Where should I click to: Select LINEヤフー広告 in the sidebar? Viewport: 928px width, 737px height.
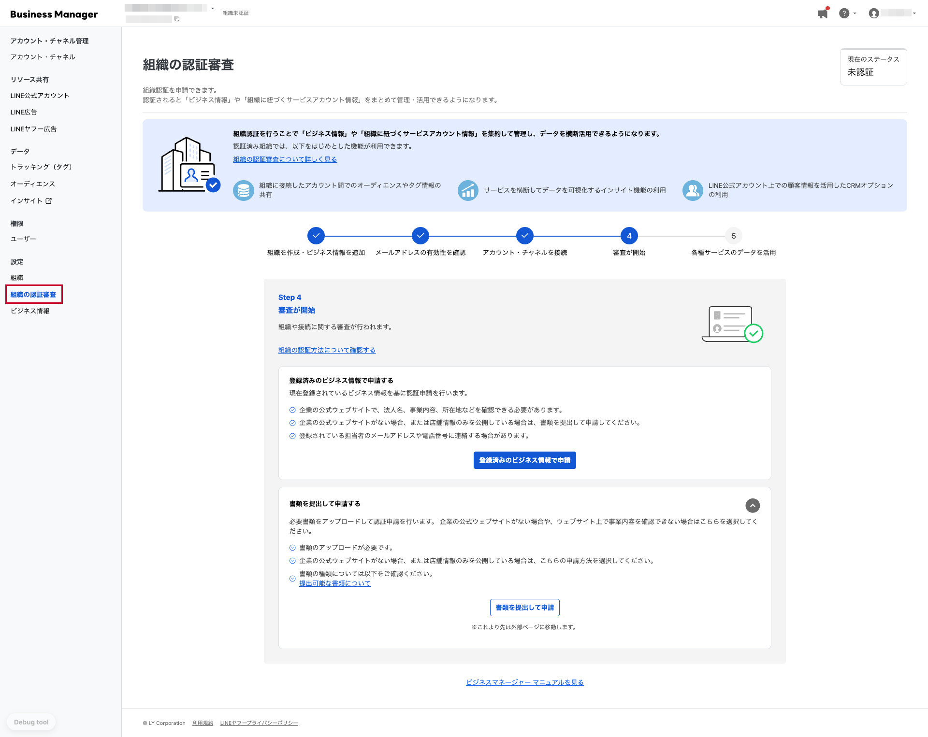coord(33,129)
